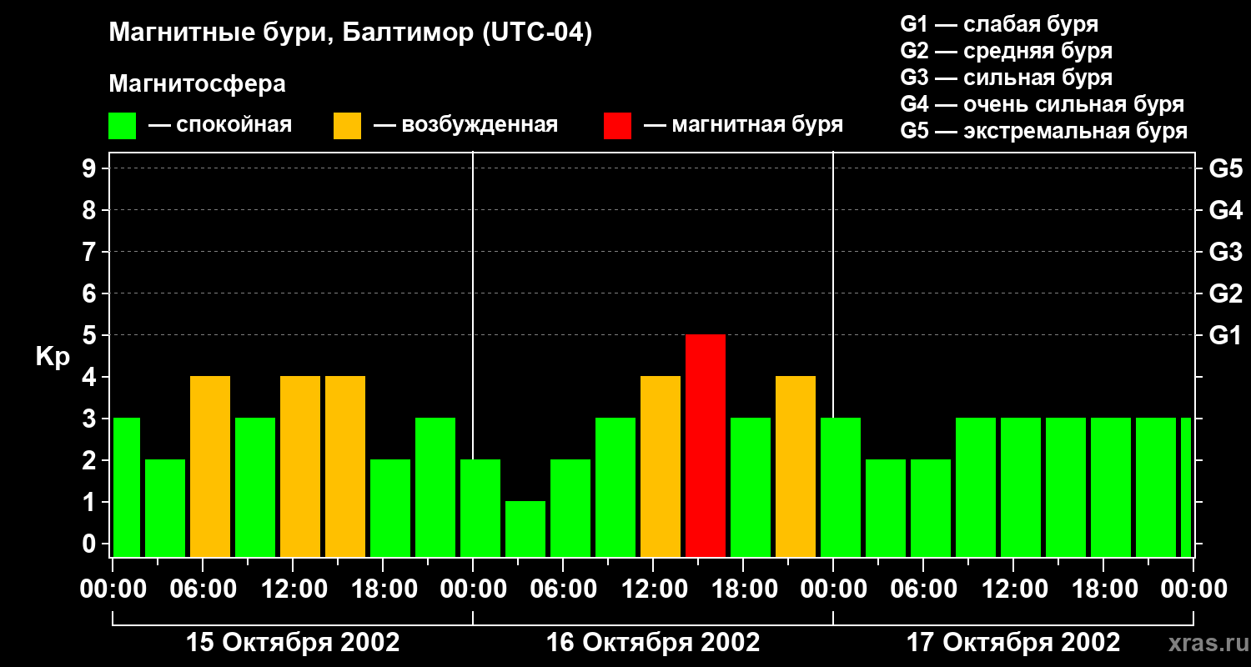Image resolution: width=1251 pixels, height=667 pixels.
Task: Click the 'Магнитосфера' legend heading
Action: (x=197, y=84)
